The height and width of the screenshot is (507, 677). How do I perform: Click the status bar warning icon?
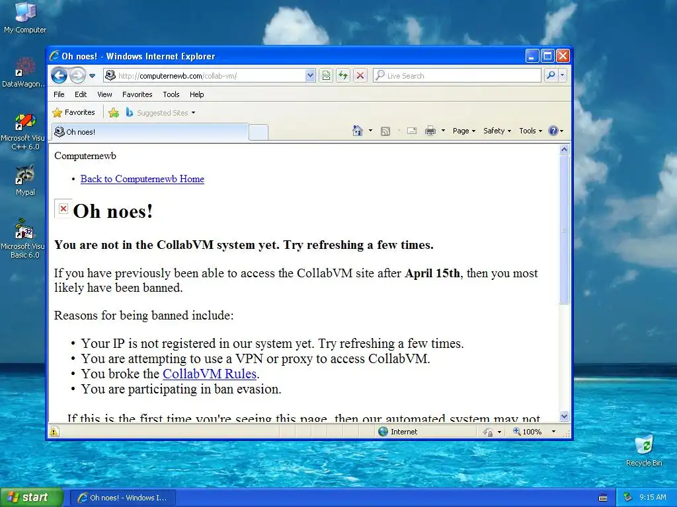tap(54, 432)
